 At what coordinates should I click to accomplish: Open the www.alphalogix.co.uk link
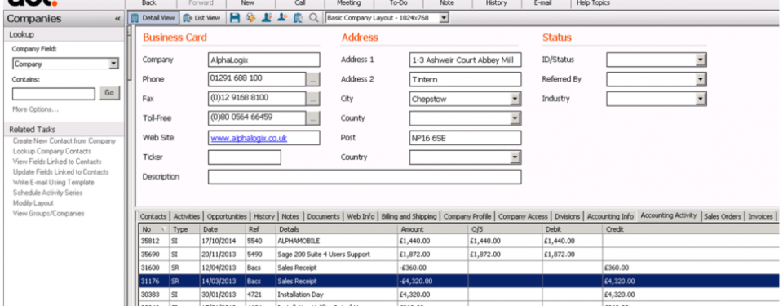click(249, 138)
